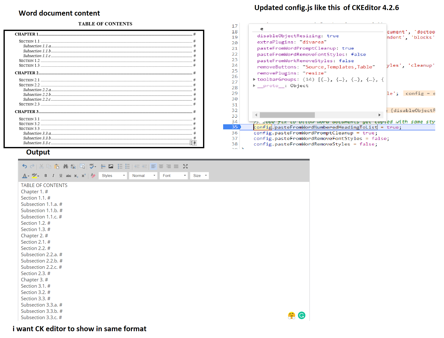The image size is (444, 338).
Task: Click removeButtons property in debugger popup
Action: pos(277,67)
